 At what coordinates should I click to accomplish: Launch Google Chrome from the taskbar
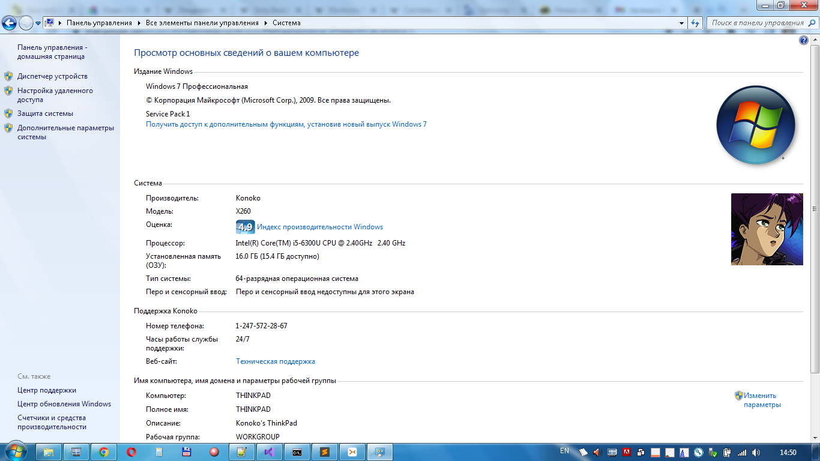pos(104,452)
